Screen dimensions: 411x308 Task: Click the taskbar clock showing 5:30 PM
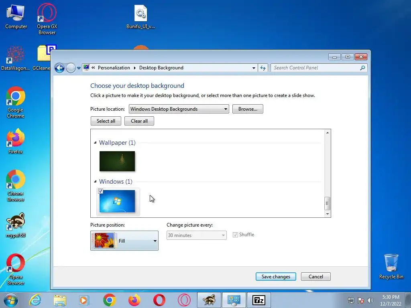[x=391, y=300]
